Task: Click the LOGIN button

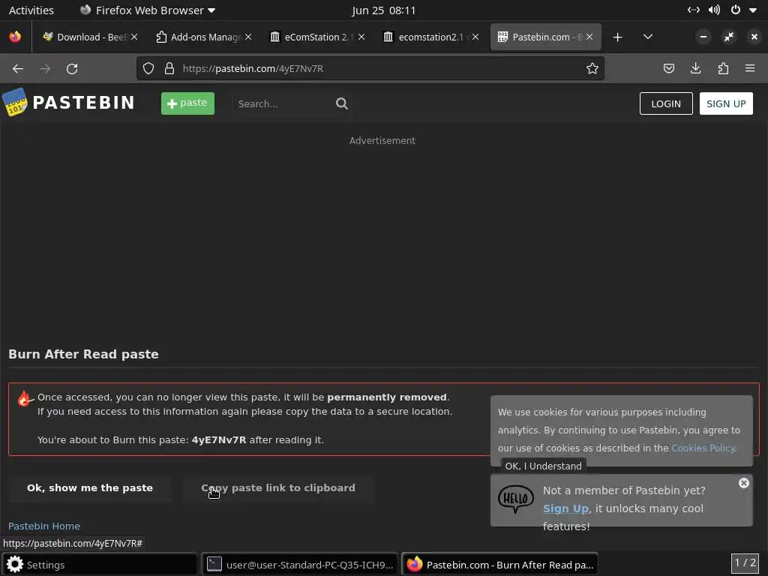Action: (666, 103)
